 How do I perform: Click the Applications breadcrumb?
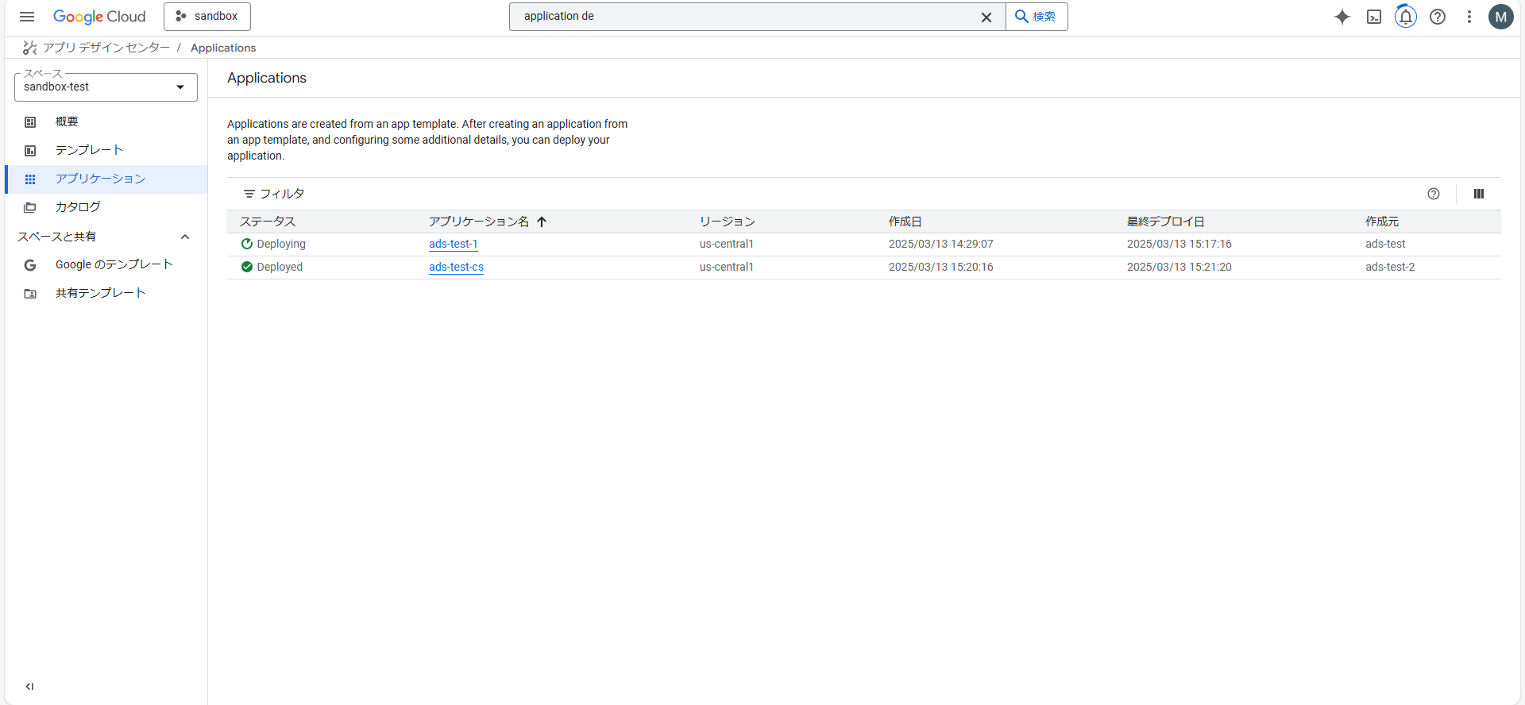coord(223,48)
